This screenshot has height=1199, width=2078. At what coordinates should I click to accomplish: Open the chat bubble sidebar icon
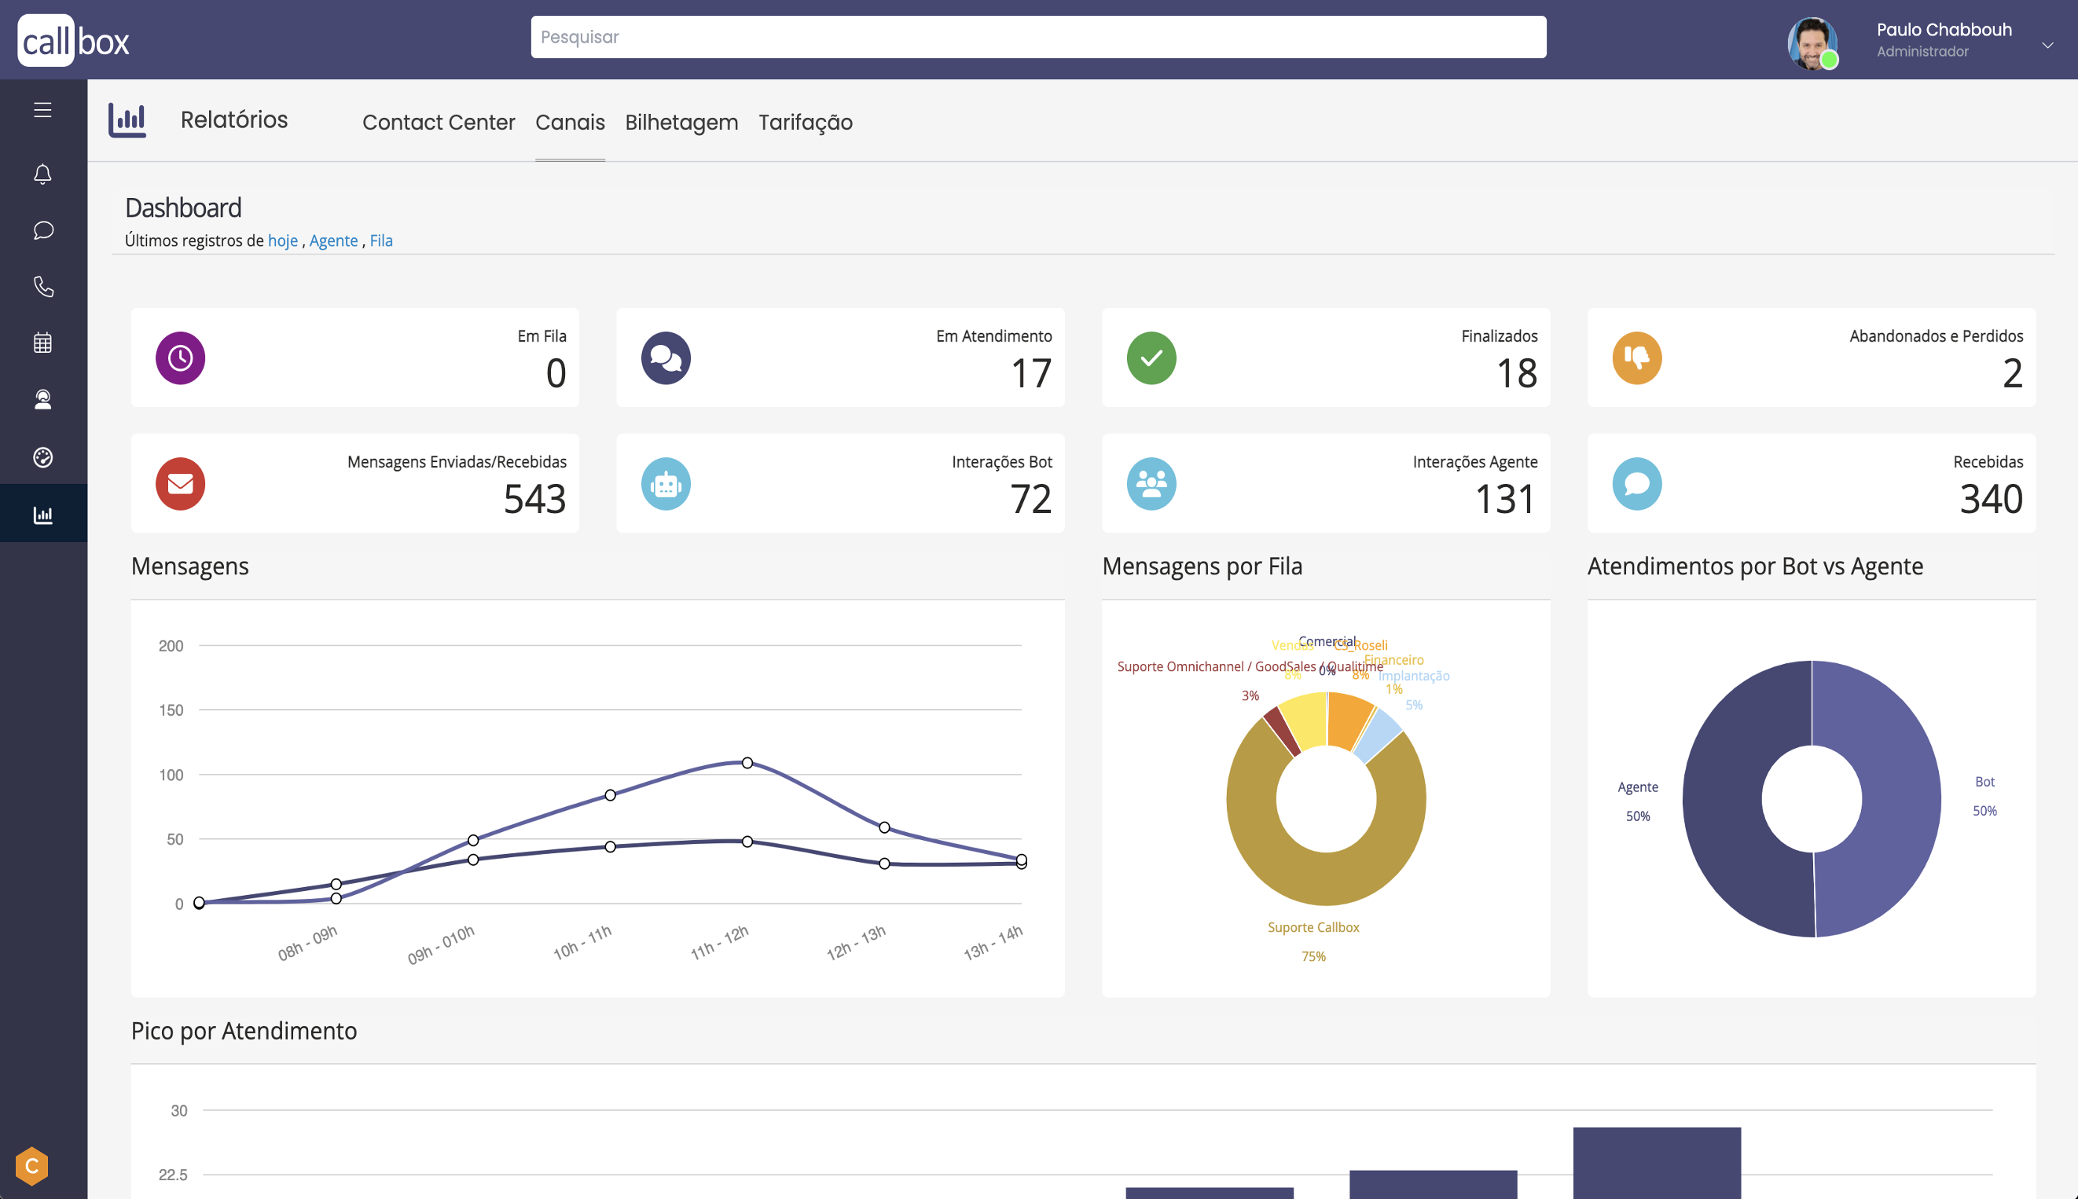click(x=42, y=229)
